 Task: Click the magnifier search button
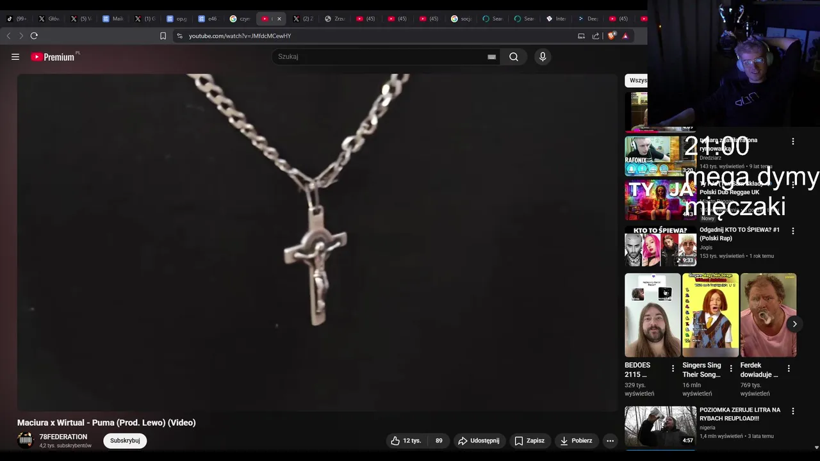pos(514,57)
